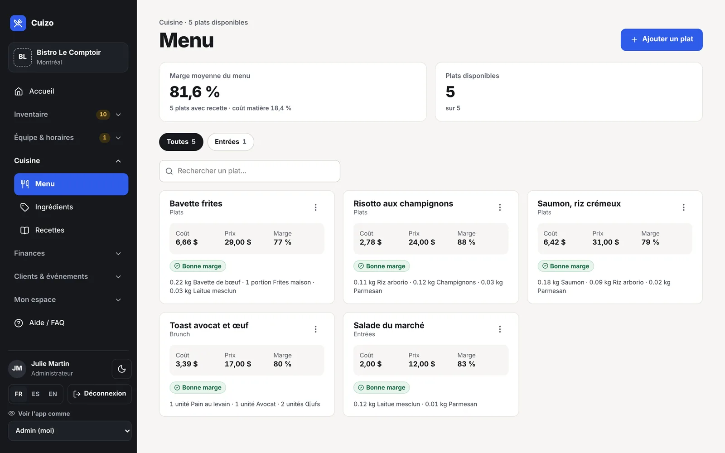Toggle dark mode with moon button

[x=122, y=369]
